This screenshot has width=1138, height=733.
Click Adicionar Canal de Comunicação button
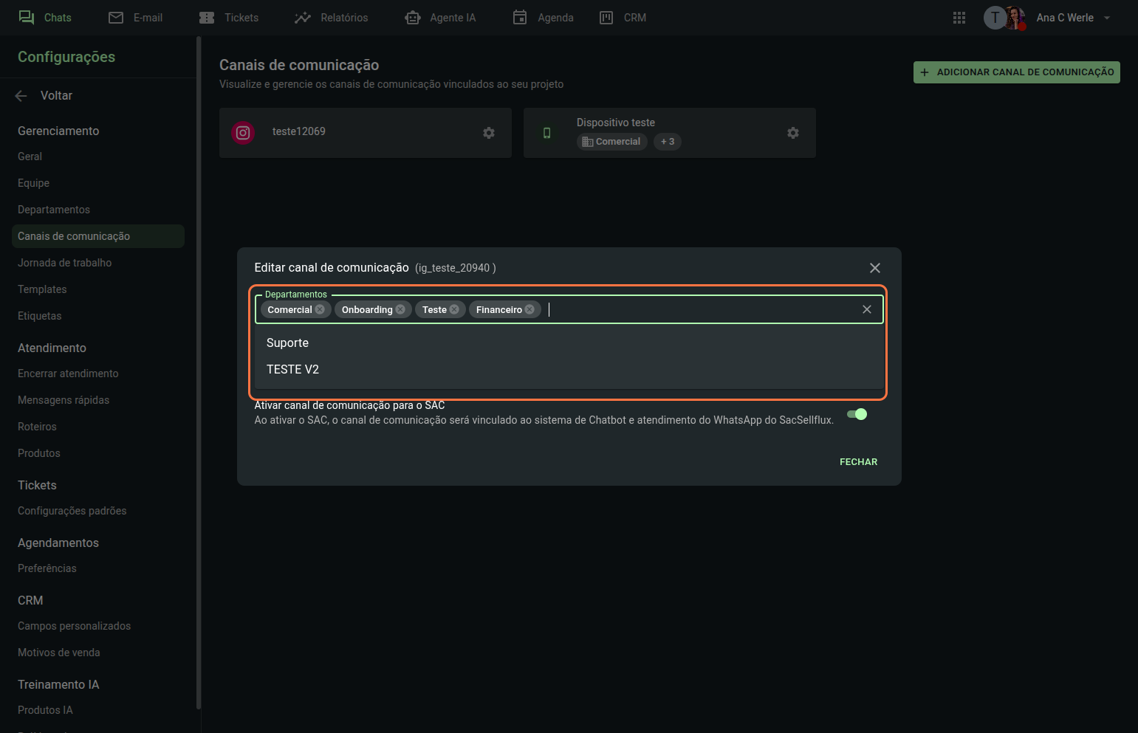click(x=1016, y=72)
